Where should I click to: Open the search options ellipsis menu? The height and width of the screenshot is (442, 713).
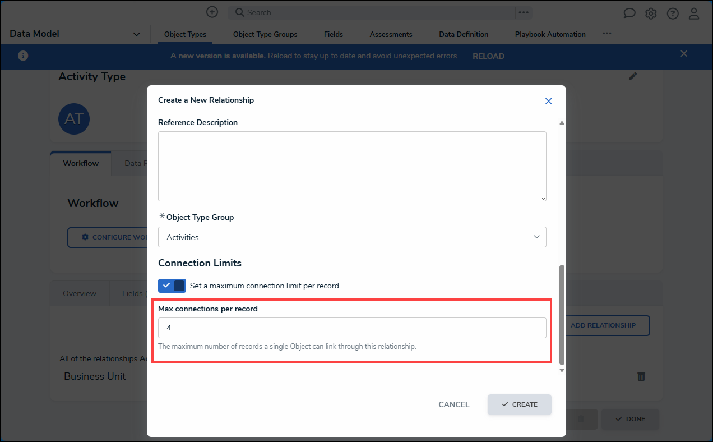coord(524,12)
